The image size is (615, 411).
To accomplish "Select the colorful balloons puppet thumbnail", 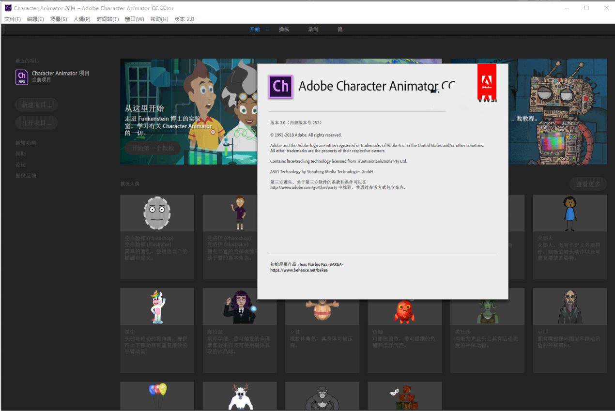I will tap(157, 395).
